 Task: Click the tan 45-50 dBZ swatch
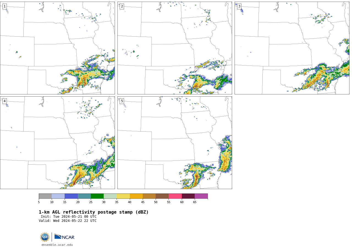coord(149,196)
